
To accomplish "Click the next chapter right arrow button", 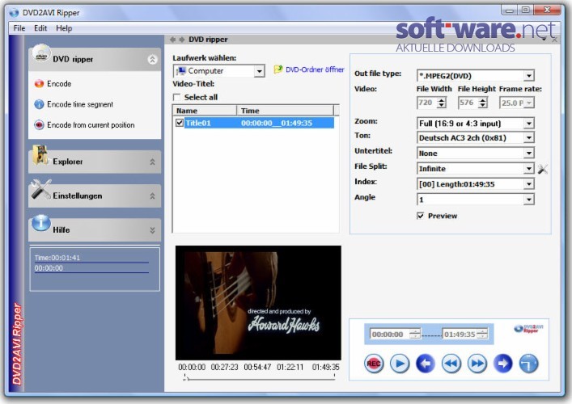I will pos(502,364).
